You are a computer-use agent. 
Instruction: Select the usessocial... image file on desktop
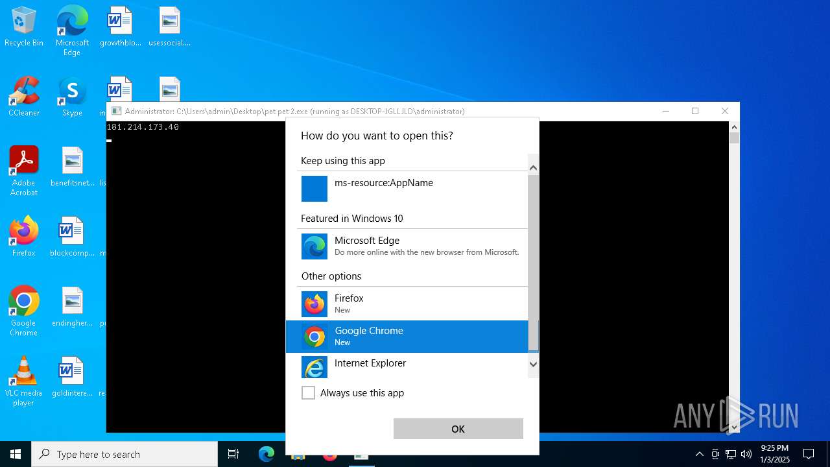click(x=169, y=27)
